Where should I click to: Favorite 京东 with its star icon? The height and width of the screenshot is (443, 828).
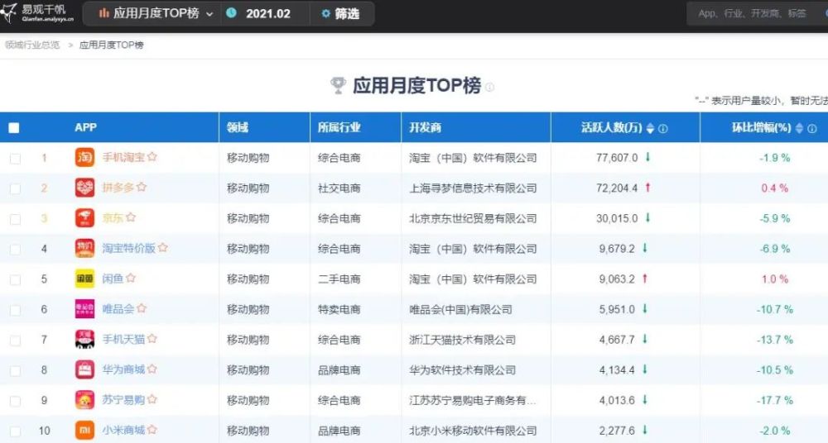[x=131, y=217]
